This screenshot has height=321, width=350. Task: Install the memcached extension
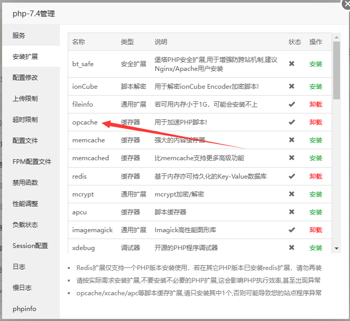[x=316, y=158]
